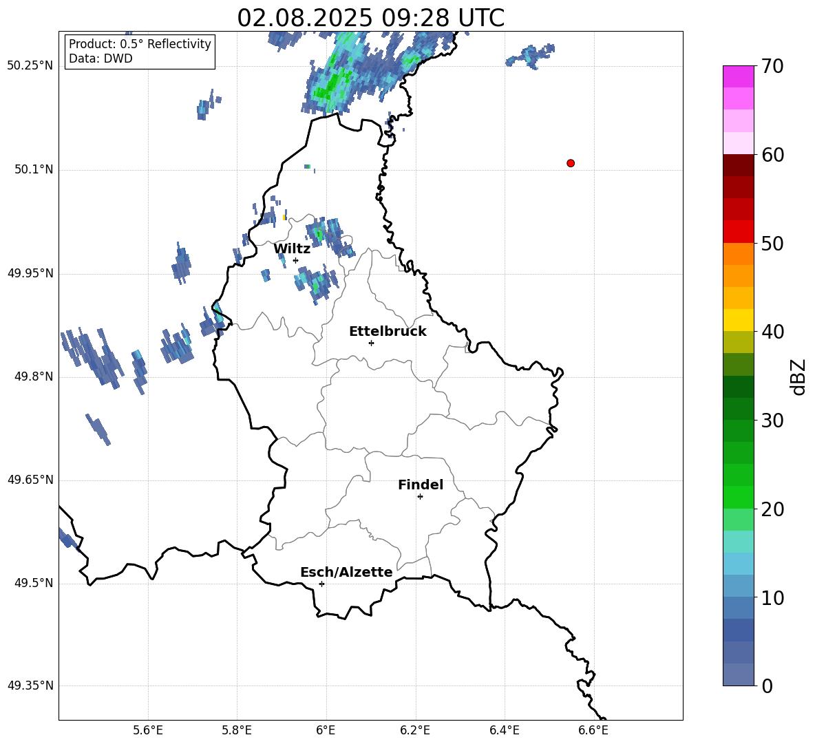Screen dimensions: 815x744
Task: Click the 40 tick label on colorbar
Action: 772,332
